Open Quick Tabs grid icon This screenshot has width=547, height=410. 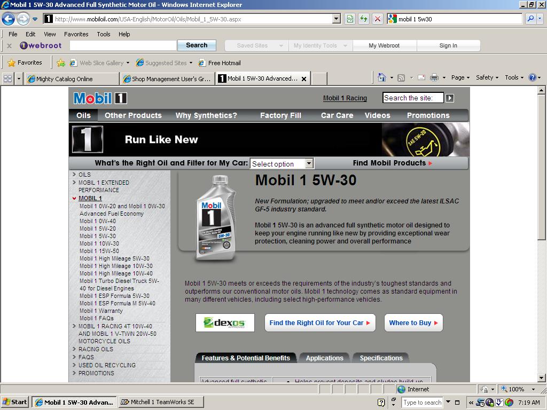click(x=7, y=79)
